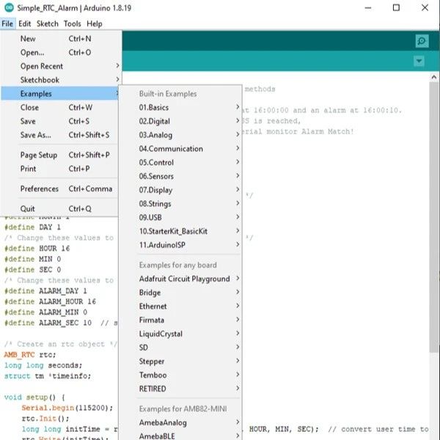This screenshot has width=440, height=440.
Task: Open the 09.USB submenu
Action: [x=180, y=218]
